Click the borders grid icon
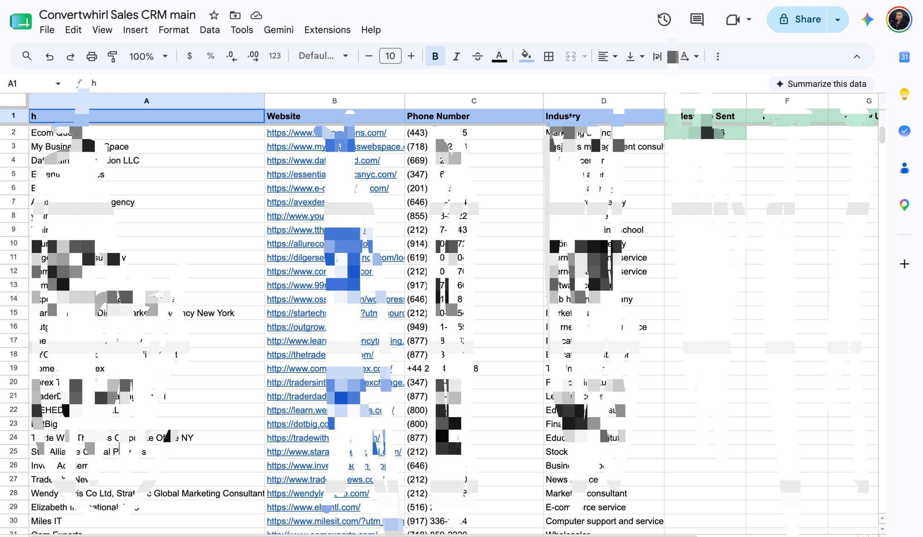The image size is (923, 537). coord(548,56)
